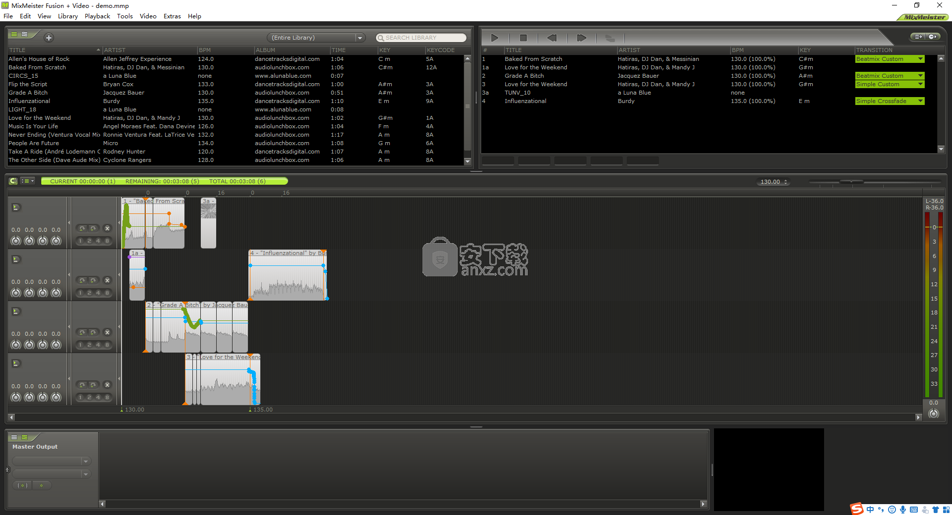Open the Library menu
Screen dimensions: 952x515
click(68, 16)
